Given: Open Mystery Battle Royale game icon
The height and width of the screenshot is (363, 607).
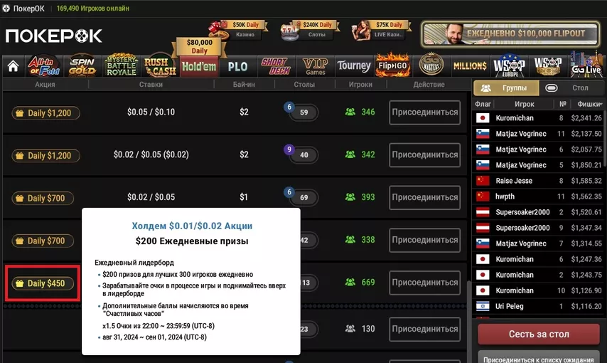Looking at the screenshot, I should (121, 65).
